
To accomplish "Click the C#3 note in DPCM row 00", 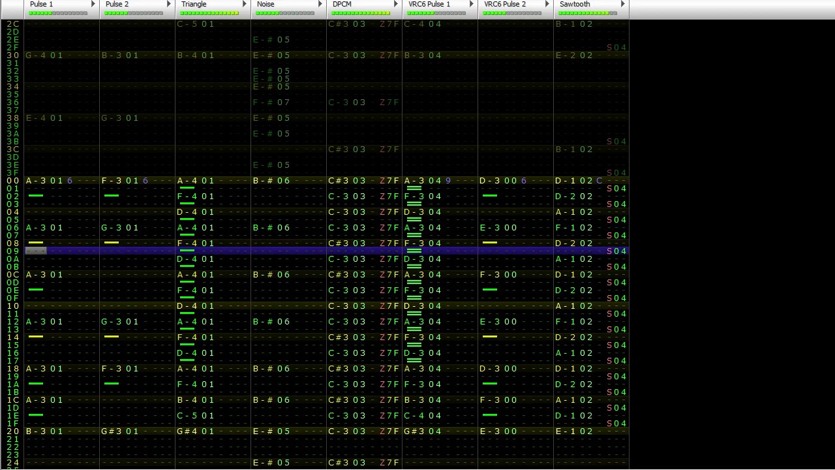I will (338, 181).
